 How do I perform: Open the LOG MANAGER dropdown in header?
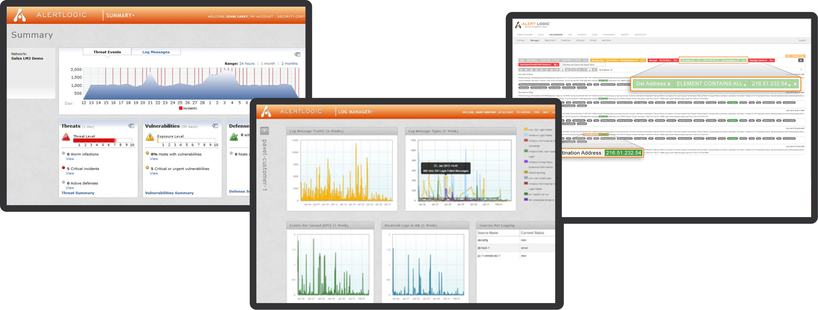[355, 112]
